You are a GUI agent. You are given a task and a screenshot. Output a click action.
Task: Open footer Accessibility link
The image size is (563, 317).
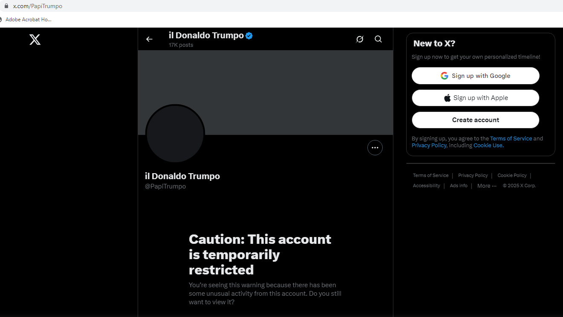tap(426, 186)
